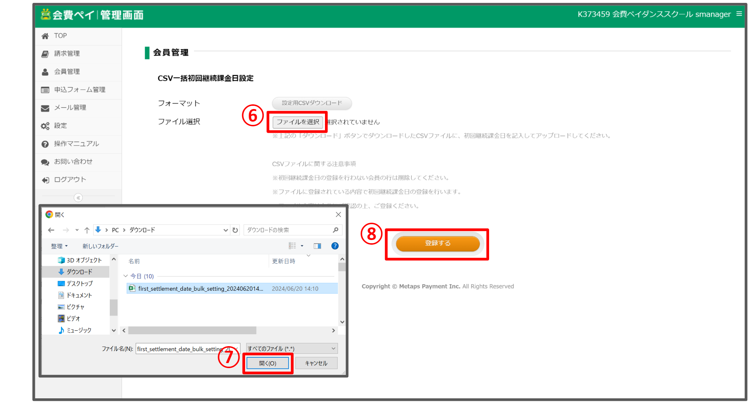Image resolution: width=750 pixels, height=403 pixels.
Task: Open the view options dropdown arrow
Action: click(x=302, y=246)
